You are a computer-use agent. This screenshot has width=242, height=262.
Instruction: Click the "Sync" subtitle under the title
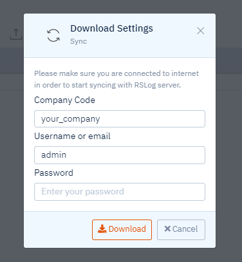click(x=79, y=41)
